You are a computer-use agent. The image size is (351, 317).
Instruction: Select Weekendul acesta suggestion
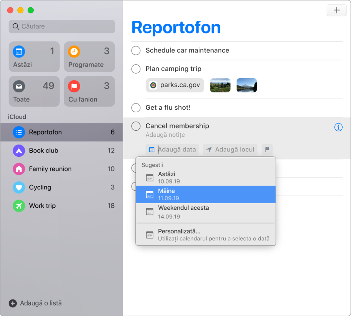click(206, 212)
